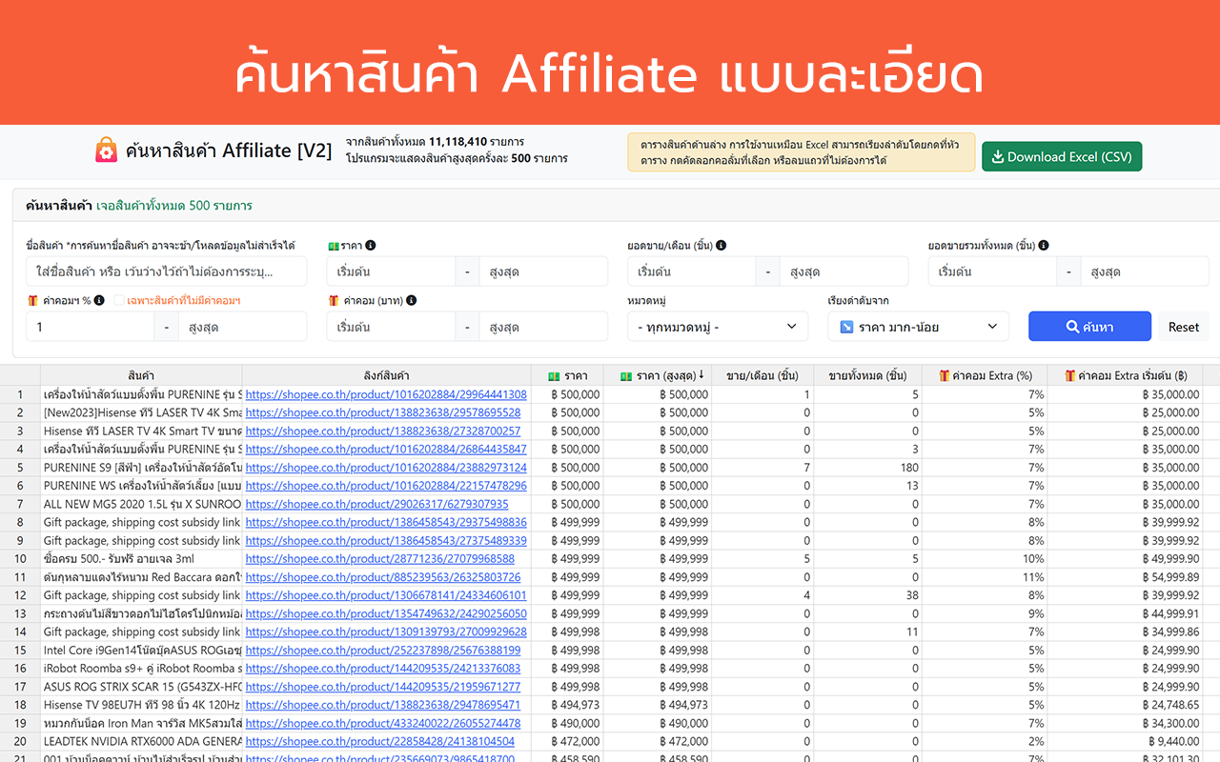Click Download Excel (CSV) button

[x=1062, y=156]
